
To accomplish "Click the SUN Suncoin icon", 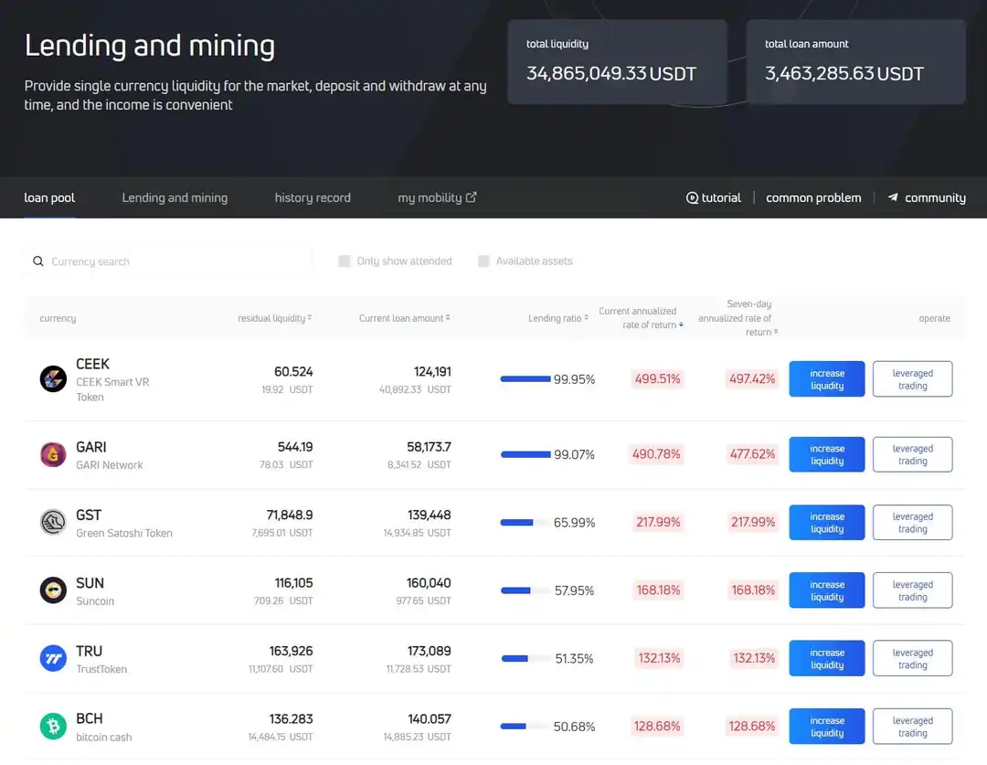I will [53, 590].
